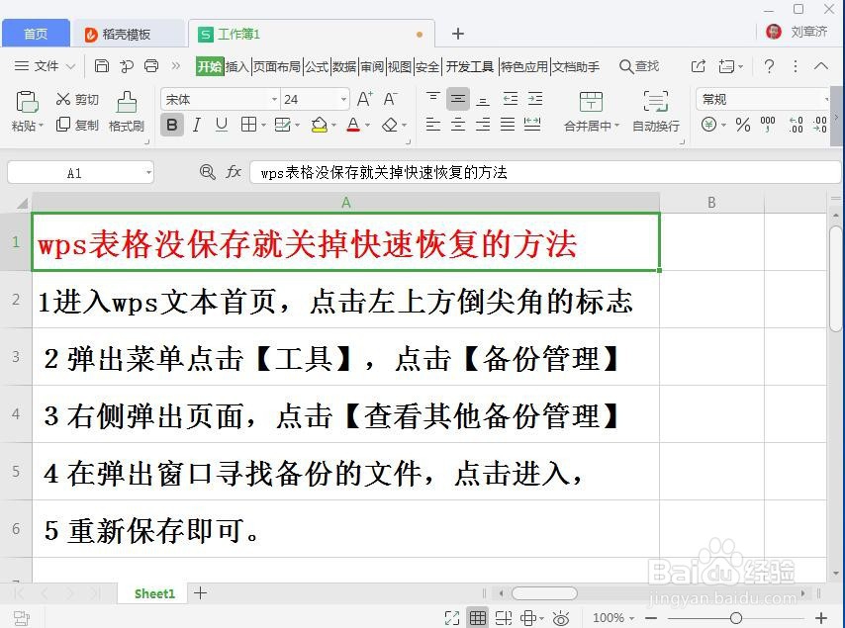Viewport: 845px width, 628px height.
Task: Click the Undo icon in quick toolbar
Action: click(x=127, y=66)
